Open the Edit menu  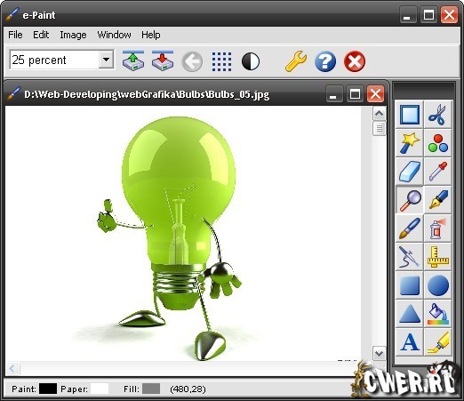(x=41, y=35)
